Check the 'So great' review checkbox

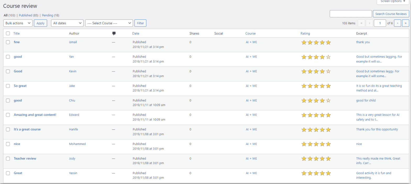8,86
